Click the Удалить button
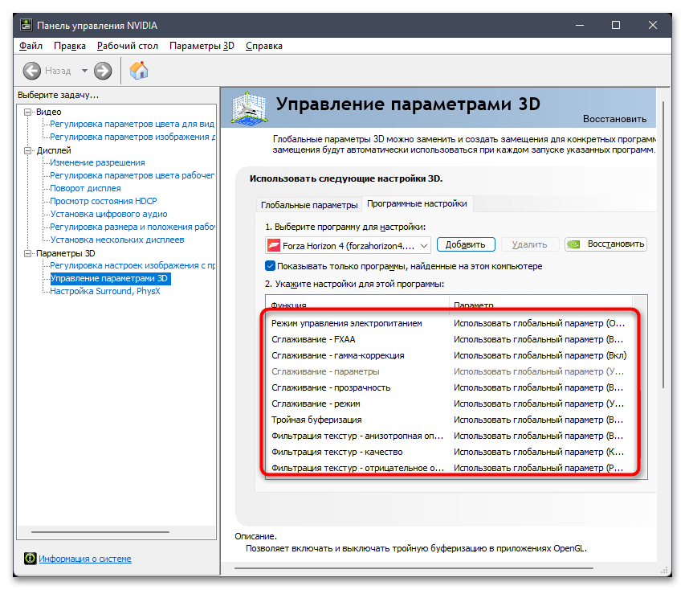Image resolution: width=685 pixels, height=590 pixels. pos(529,244)
